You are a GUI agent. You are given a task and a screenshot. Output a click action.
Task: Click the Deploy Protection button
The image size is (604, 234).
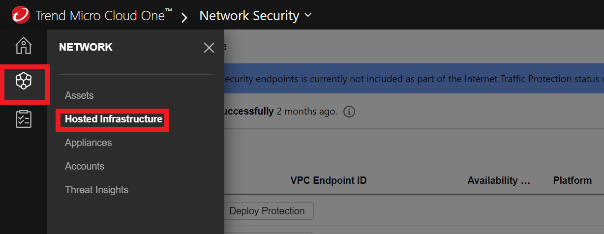[267, 211]
